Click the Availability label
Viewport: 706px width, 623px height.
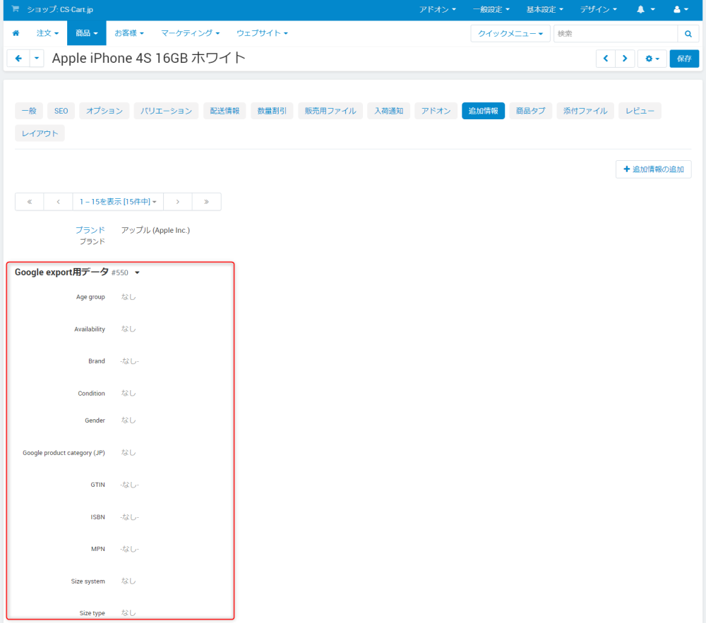[x=90, y=329]
